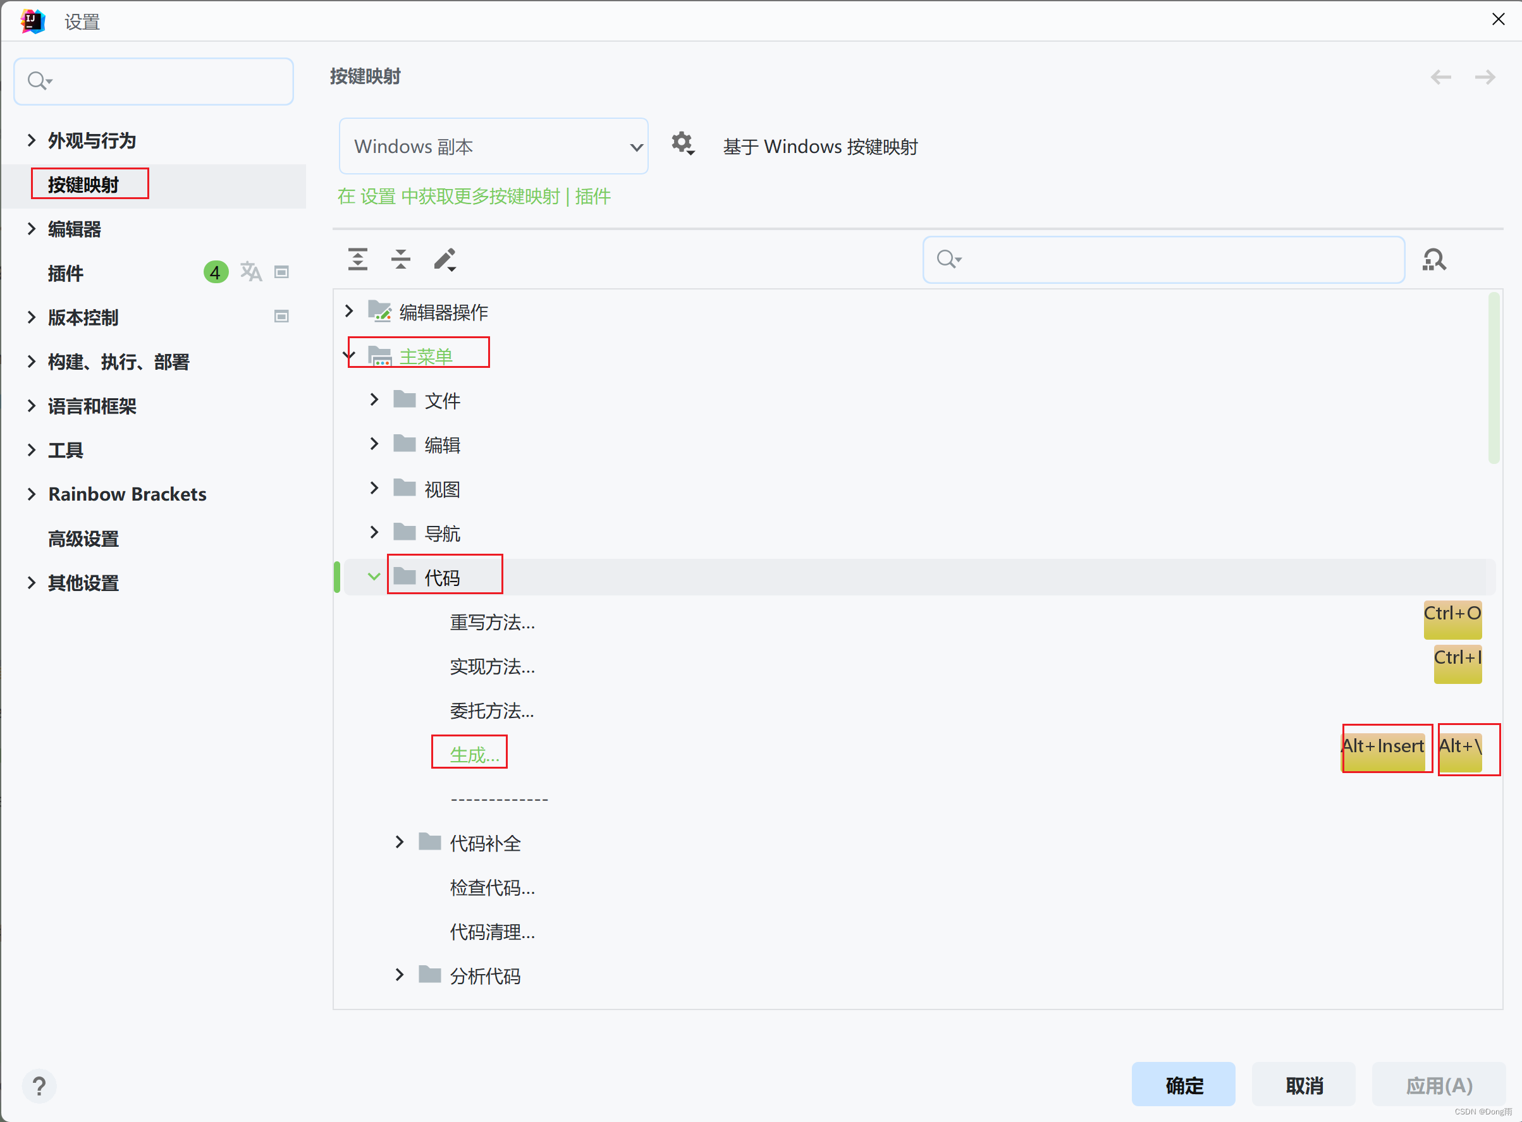1522x1122 pixels.
Task: Click the forward navigation arrow
Action: 1485,76
